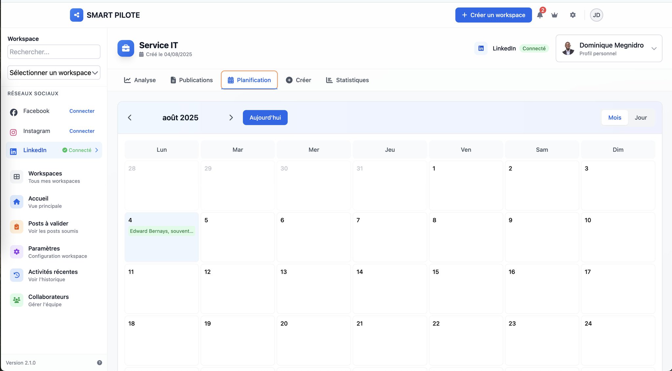
Task: Go to previous month arrow
Action: tap(130, 118)
